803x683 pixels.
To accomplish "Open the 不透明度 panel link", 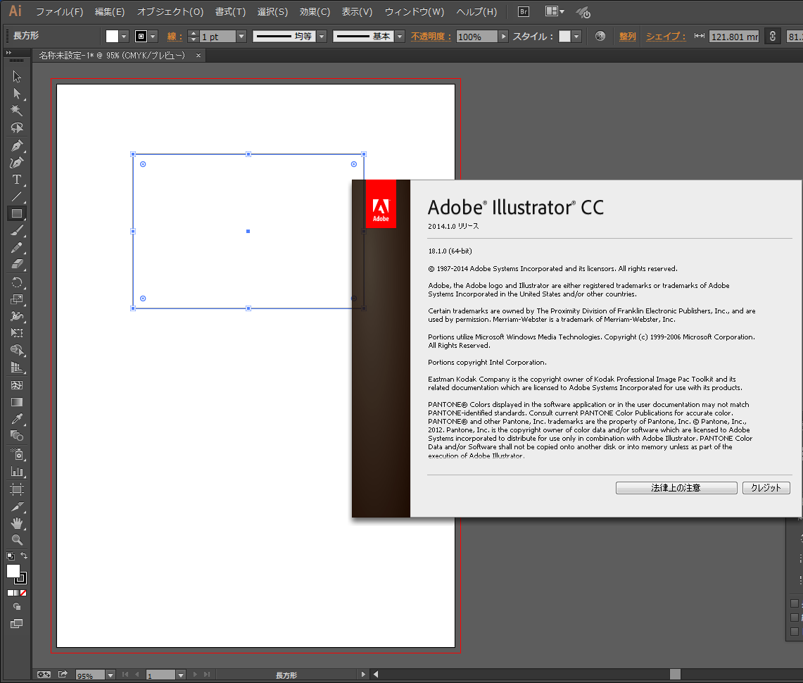I will coord(431,37).
